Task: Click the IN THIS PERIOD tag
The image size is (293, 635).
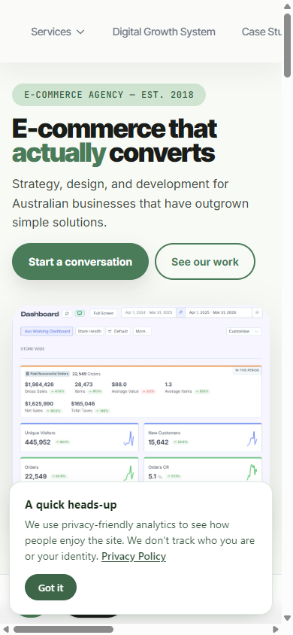Action: pyautogui.click(x=247, y=371)
